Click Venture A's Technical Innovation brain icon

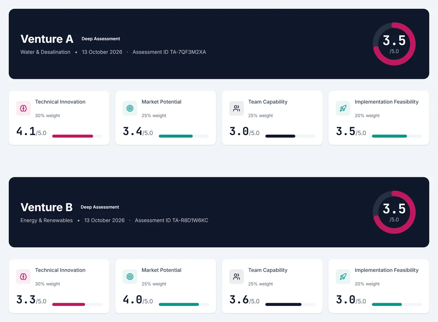(x=23, y=108)
